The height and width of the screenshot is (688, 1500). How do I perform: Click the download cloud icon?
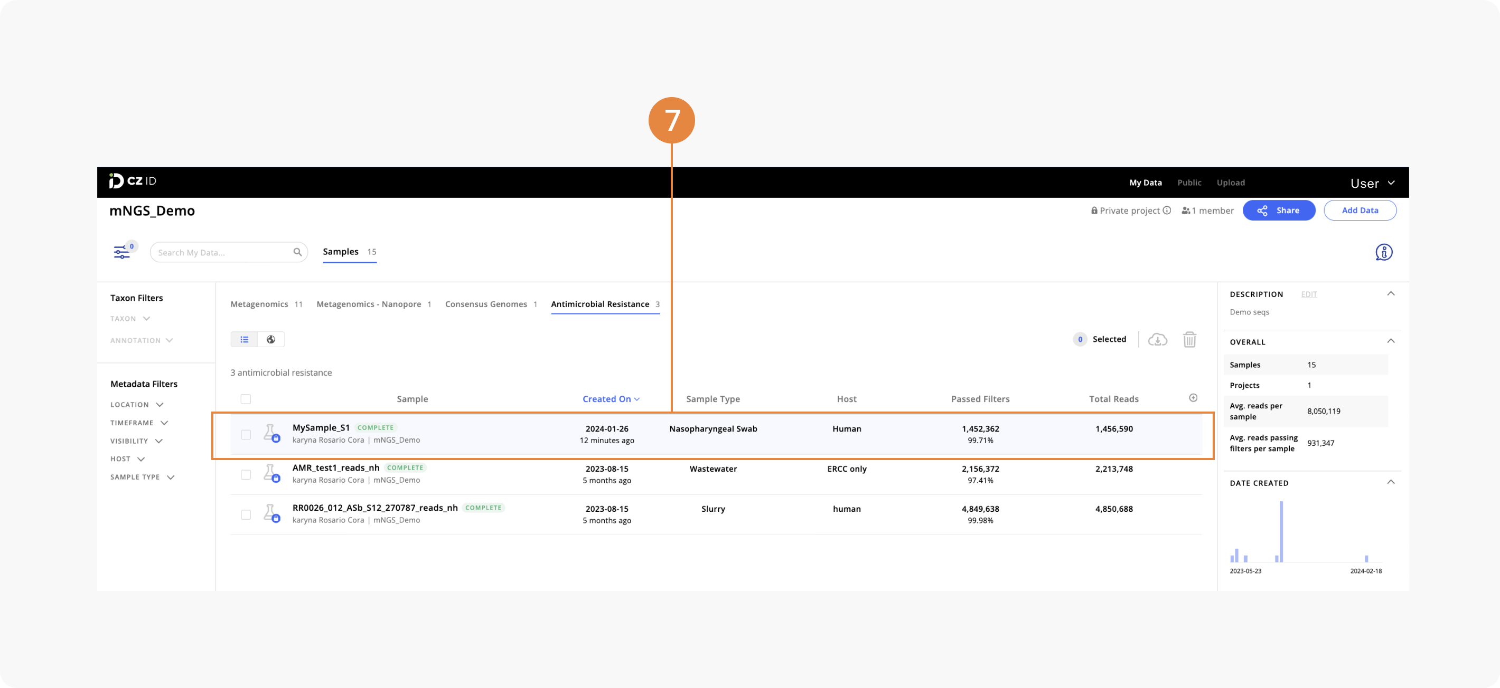coord(1157,339)
